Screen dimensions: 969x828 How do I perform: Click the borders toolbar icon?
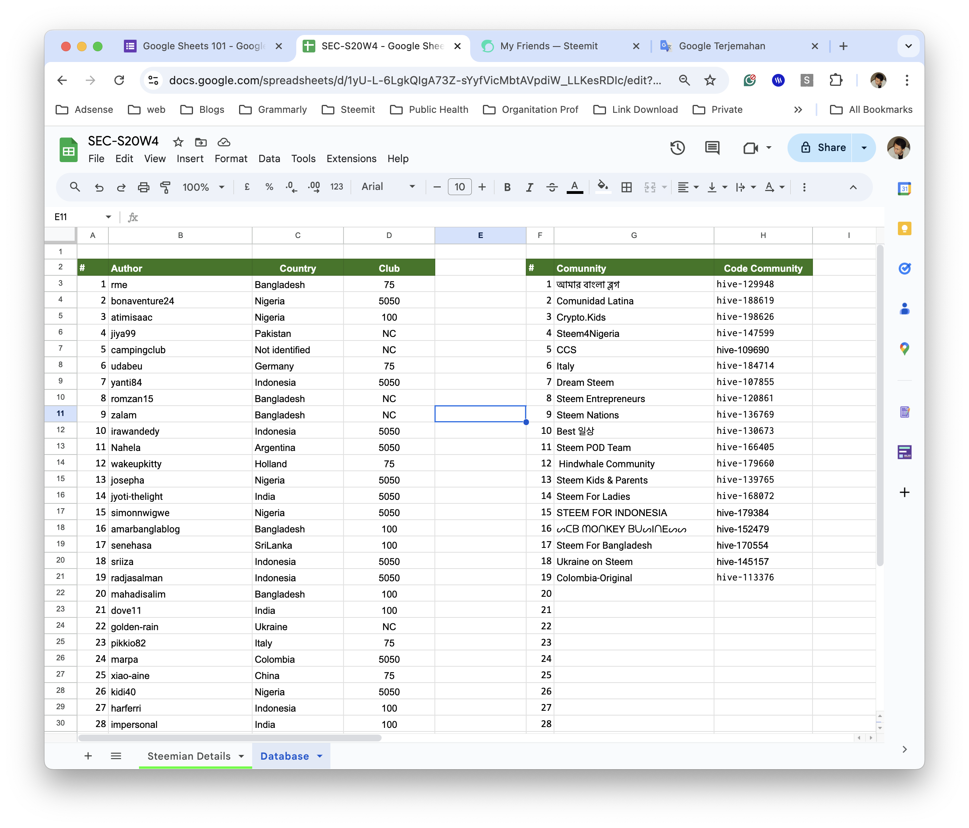626,187
